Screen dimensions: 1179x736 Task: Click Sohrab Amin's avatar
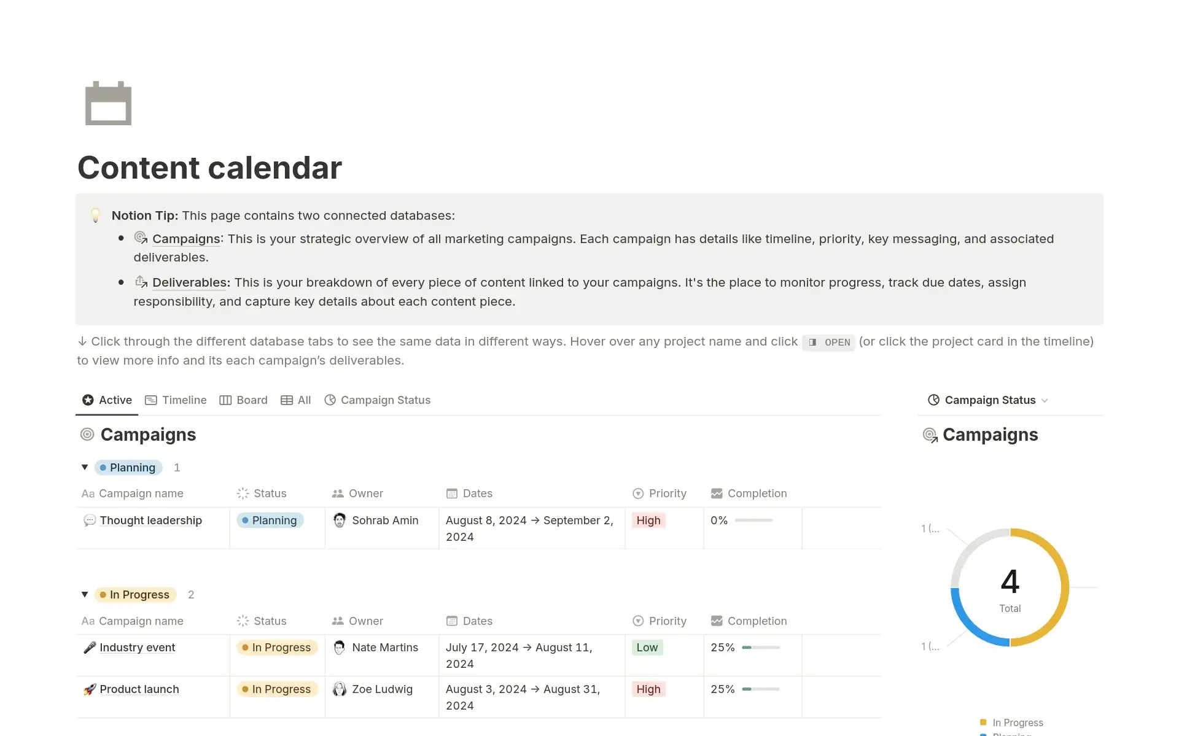[x=340, y=521]
